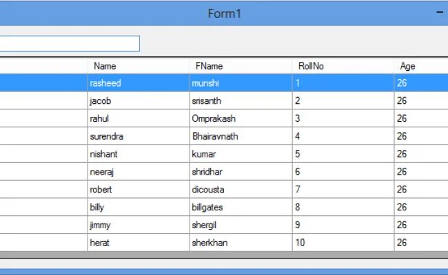Click the RollNo column header
Screen dimensions: 448x275
(343, 66)
